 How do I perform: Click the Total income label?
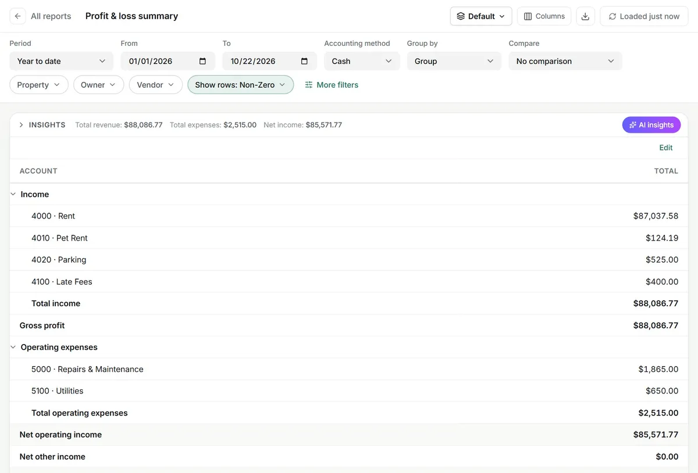click(x=56, y=303)
